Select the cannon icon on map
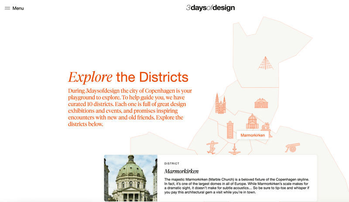This screenshot has height=202, width=349. (292, 147)
